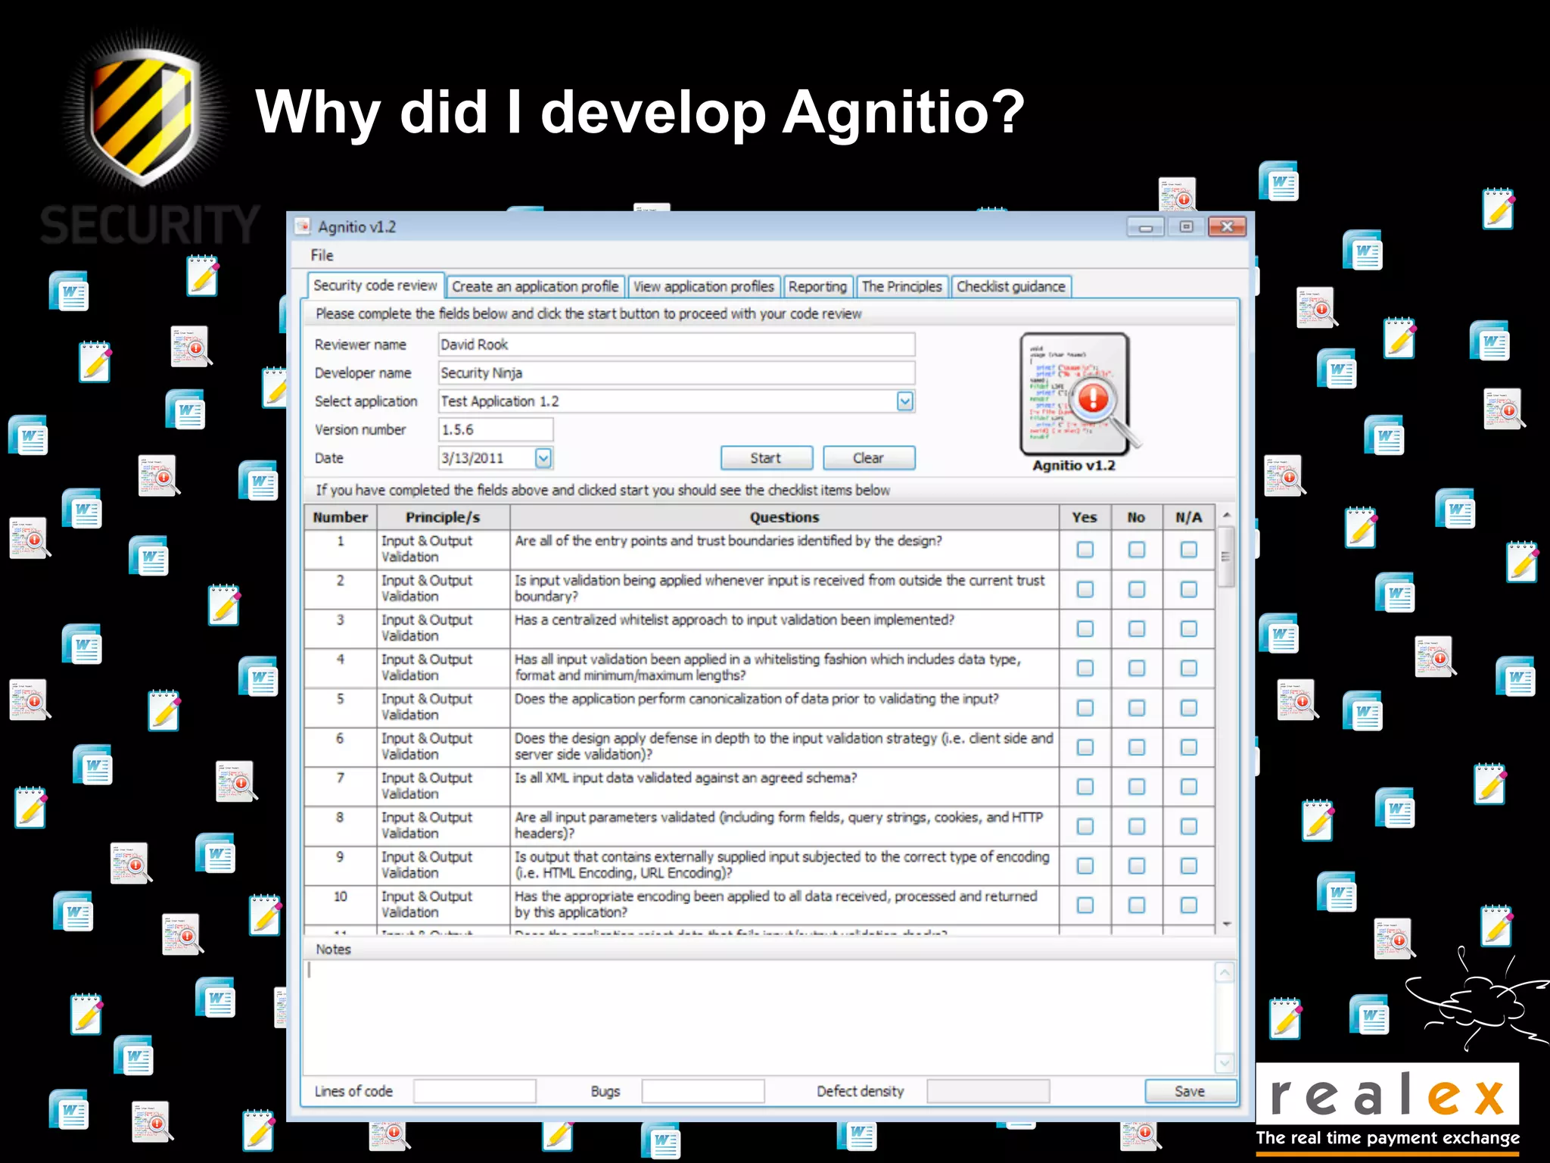Check No for question 6
This screenshot has width=1550, height=1163.
1137,747
